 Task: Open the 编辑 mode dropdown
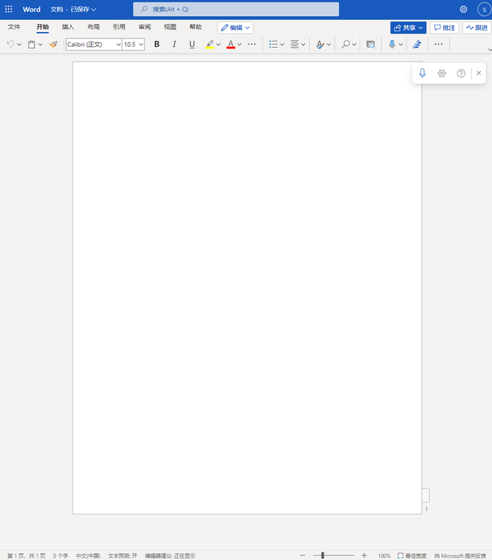click(x=235, y=28)
